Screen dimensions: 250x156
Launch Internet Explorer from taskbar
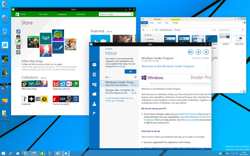click(25, 153)
